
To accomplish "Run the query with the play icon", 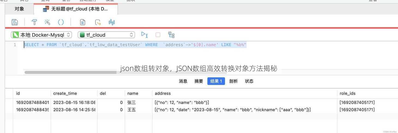I will click(144, 34).
